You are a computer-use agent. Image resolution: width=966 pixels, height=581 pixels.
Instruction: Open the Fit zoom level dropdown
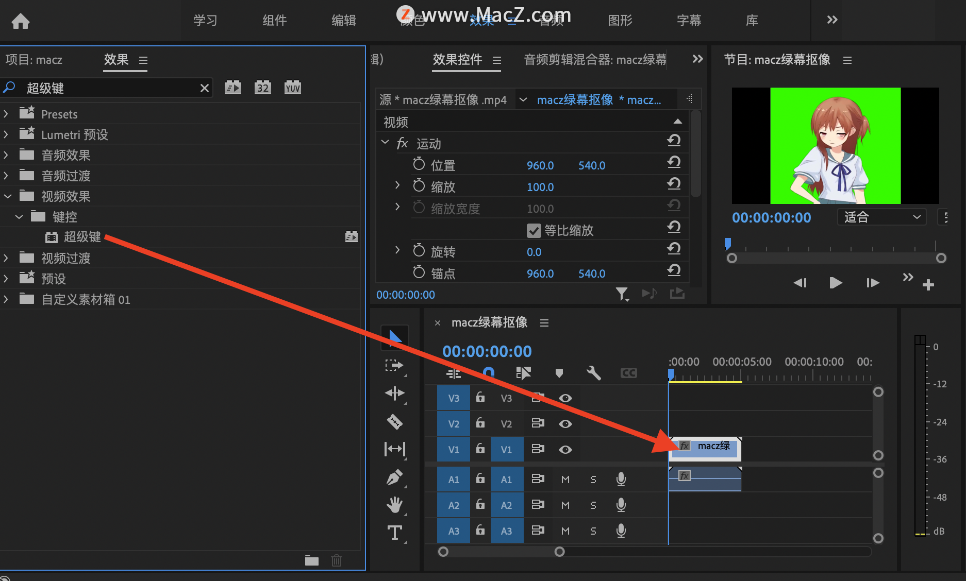tap(882, 217)
